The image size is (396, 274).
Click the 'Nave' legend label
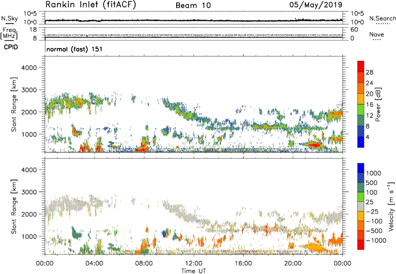[377, 34]
